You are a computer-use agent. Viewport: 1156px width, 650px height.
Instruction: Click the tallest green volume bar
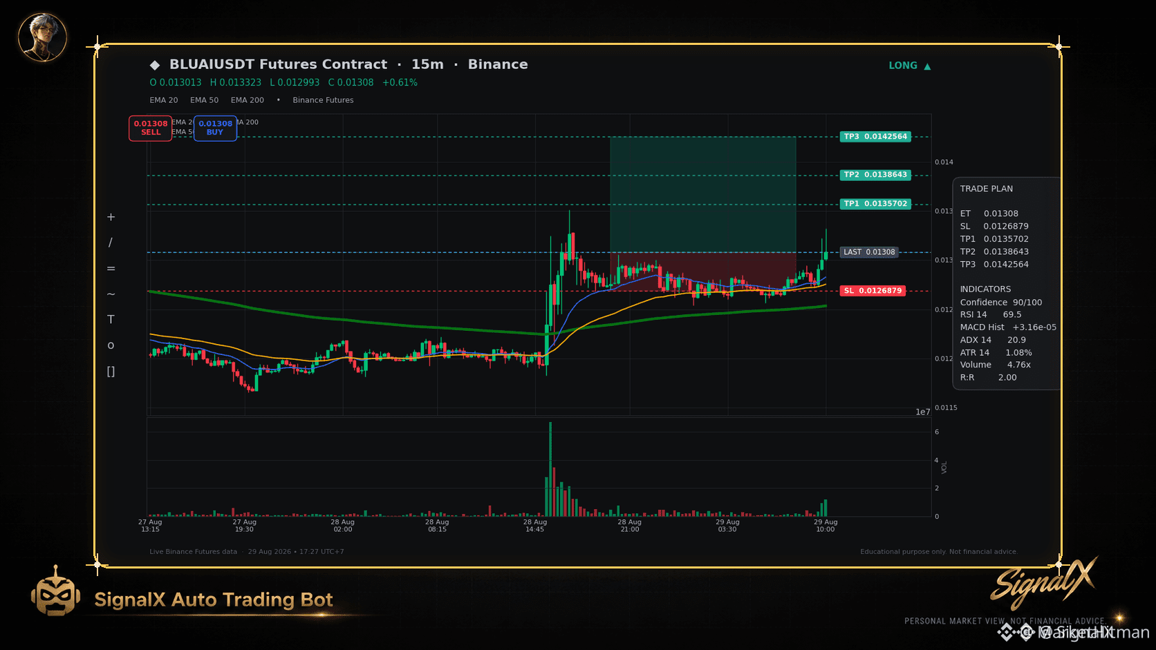[x=550, y=469]
